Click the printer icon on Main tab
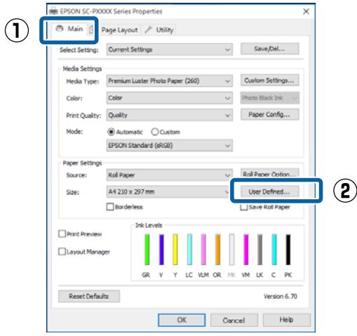Screen dimensions: 357x336 click(60, 29)
